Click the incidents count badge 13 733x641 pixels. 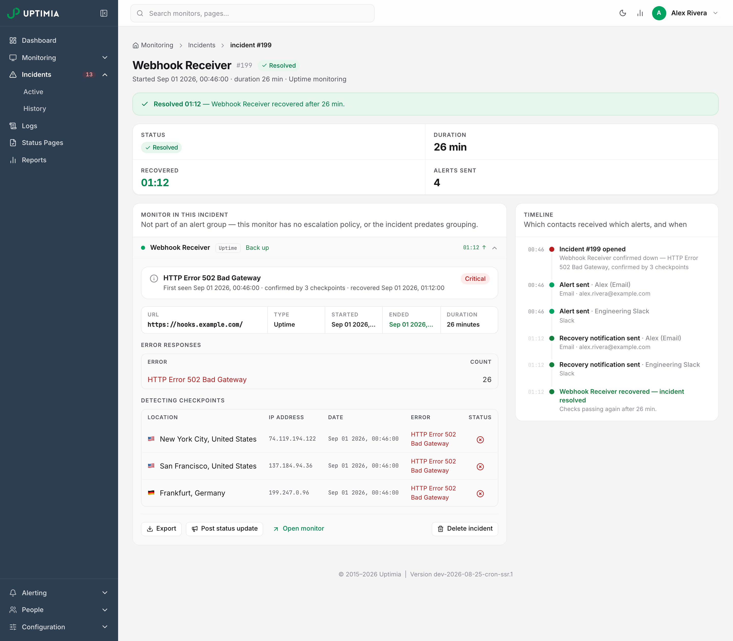coord(89,75)
